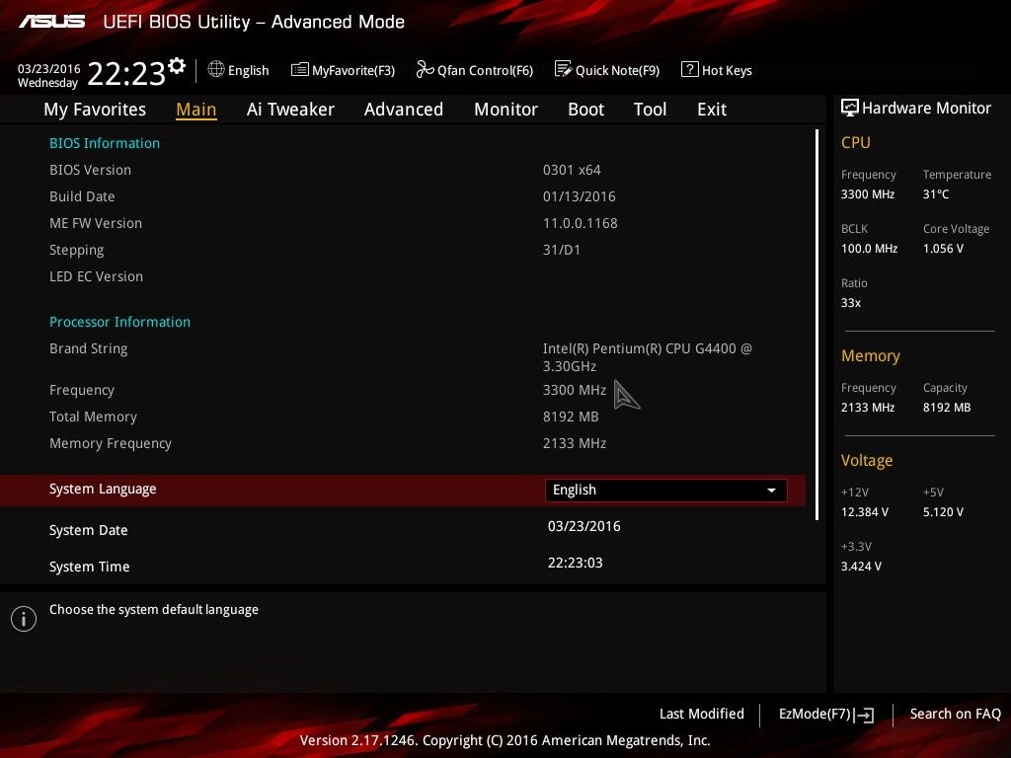Click the CPU temperature reading 31°C

click(x=936, y=194)
